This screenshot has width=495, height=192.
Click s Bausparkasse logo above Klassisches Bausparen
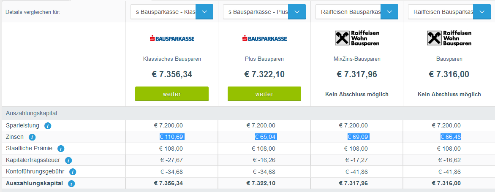tap(172, 38)
